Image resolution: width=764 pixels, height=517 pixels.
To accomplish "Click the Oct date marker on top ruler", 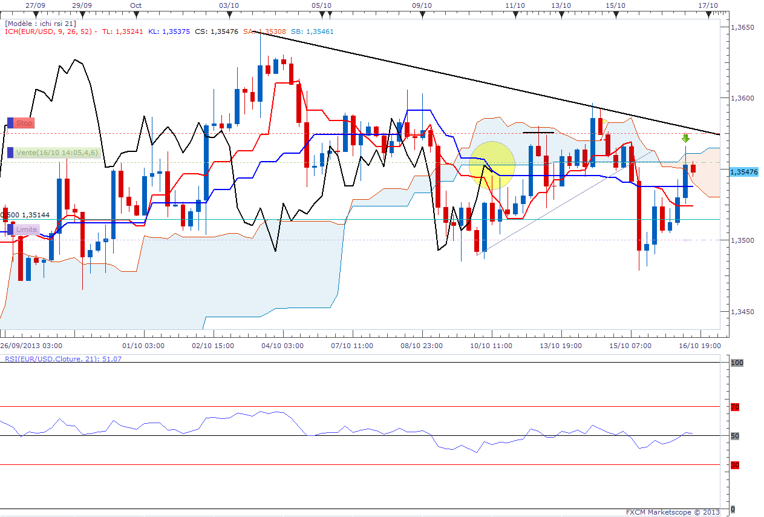I will (135, 5).
